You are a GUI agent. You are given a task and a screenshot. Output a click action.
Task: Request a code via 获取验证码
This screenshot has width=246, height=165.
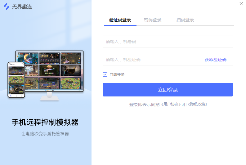[x=215, y=60]
